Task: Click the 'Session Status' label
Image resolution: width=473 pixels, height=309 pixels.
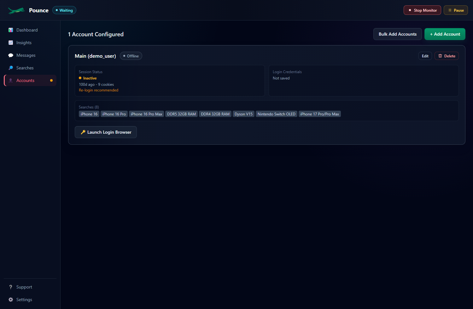Action: pos(91,72)
